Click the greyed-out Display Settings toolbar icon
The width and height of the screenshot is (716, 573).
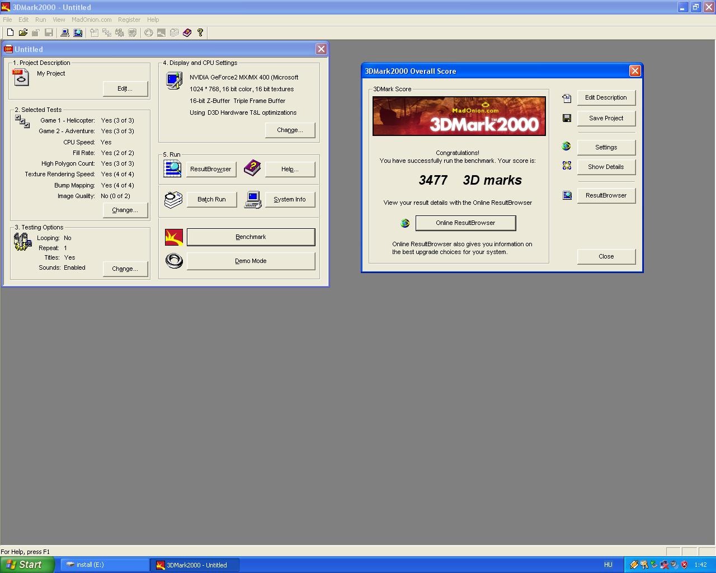132,32
